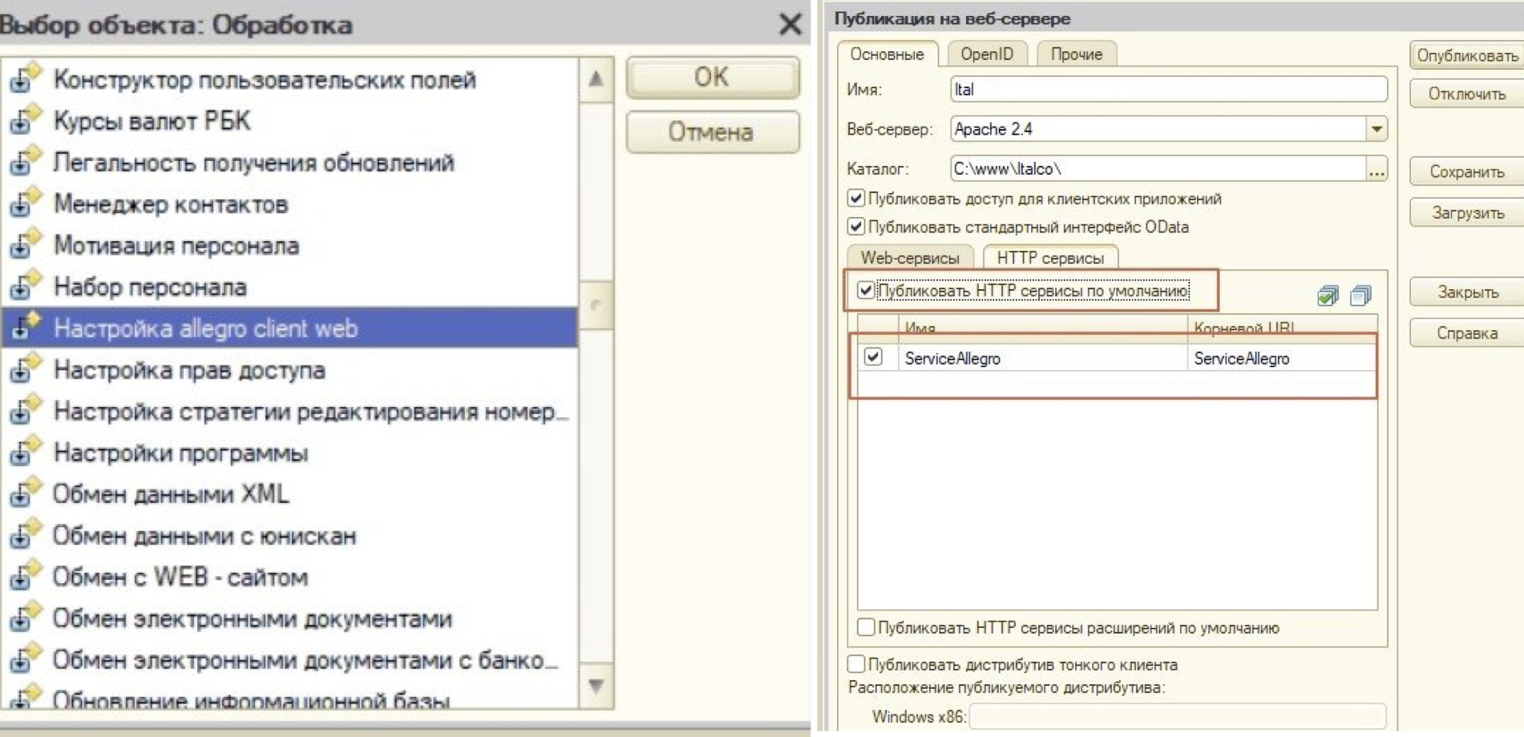Click the list scrollbar down arrow
The image size is (1524, 737).
tap(596, 686)
